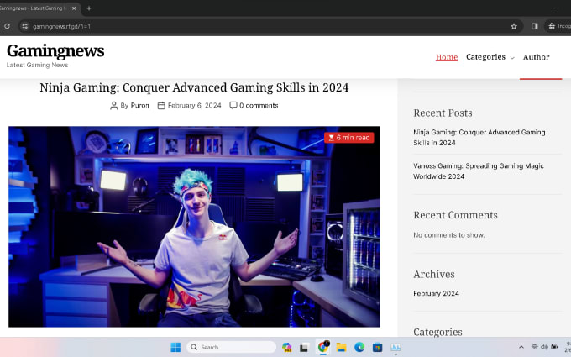This screenshot has width=571, height=357.
Task: Show hidden system tray icons
Action: click(521, 347)
